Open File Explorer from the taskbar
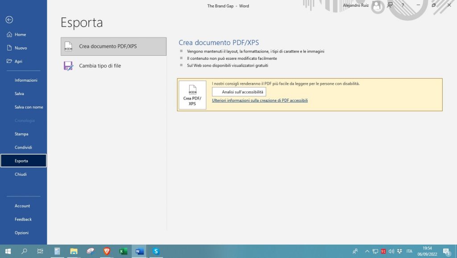This screenshot has width=457, height=258. point(73,251)
